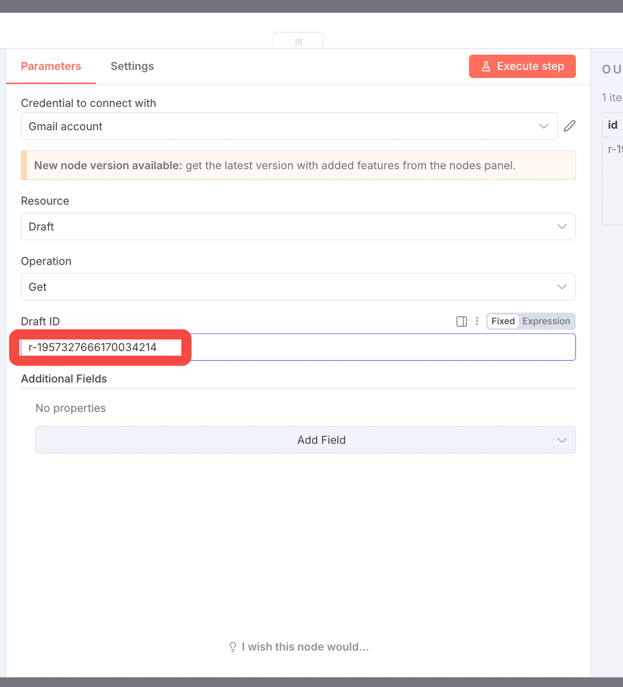Click the panel icon beside Draft ID

[462, 321]
